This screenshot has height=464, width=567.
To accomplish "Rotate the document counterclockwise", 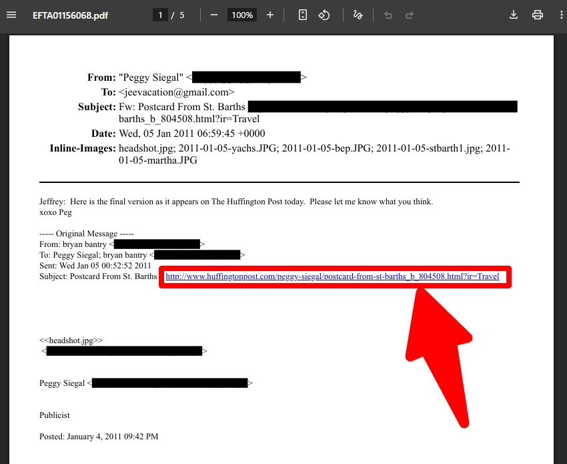I will [324, 15].
